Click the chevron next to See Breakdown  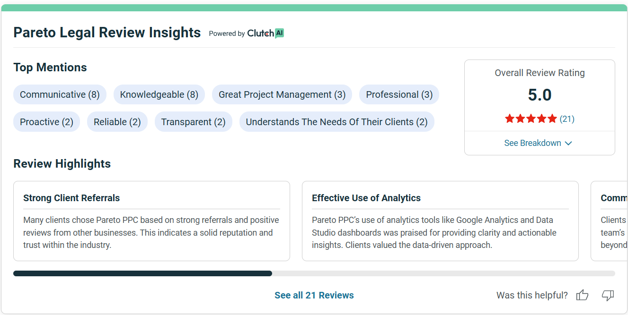click(x=569, y=143)
